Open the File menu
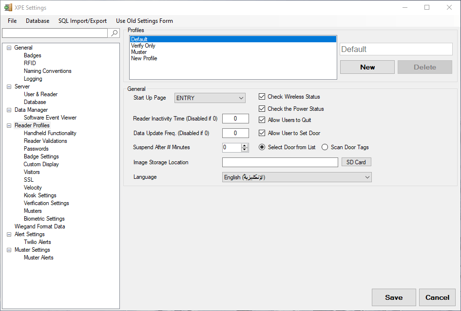461x311 pixels. click(12, 21)
